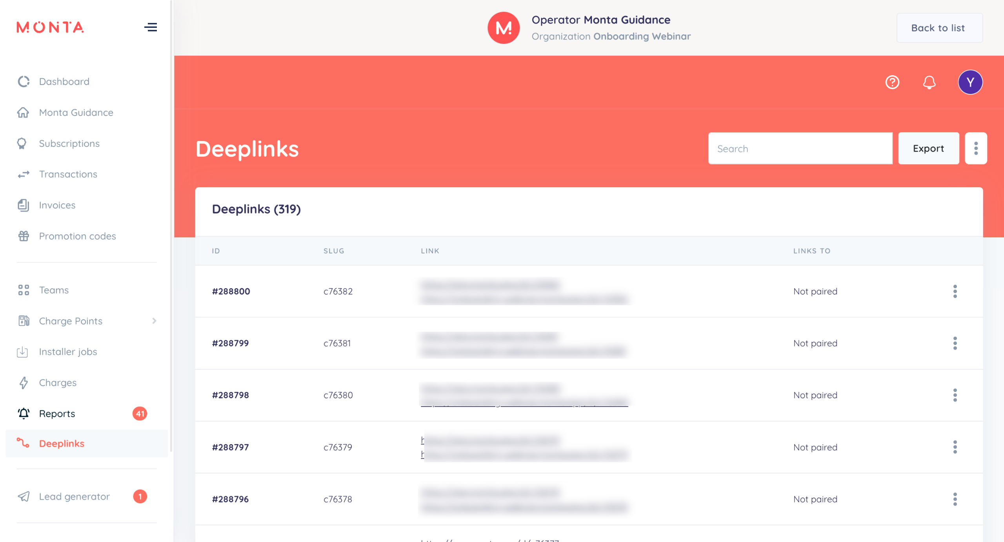Select Promotion codes menu item
Screen dimensions: 1004x542
point(78,236)
